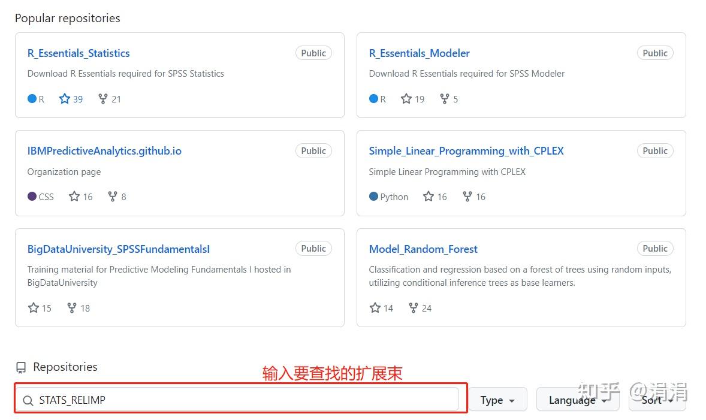The image size is (706, 420).
Task: Click fork icon on R_Essentials_Statistics card
Action: 103,99
